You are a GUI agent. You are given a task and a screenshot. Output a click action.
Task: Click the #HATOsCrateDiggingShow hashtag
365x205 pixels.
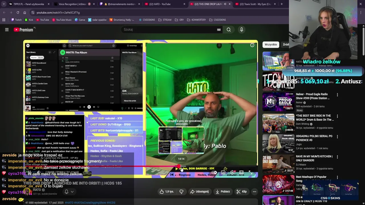(90, 203)
